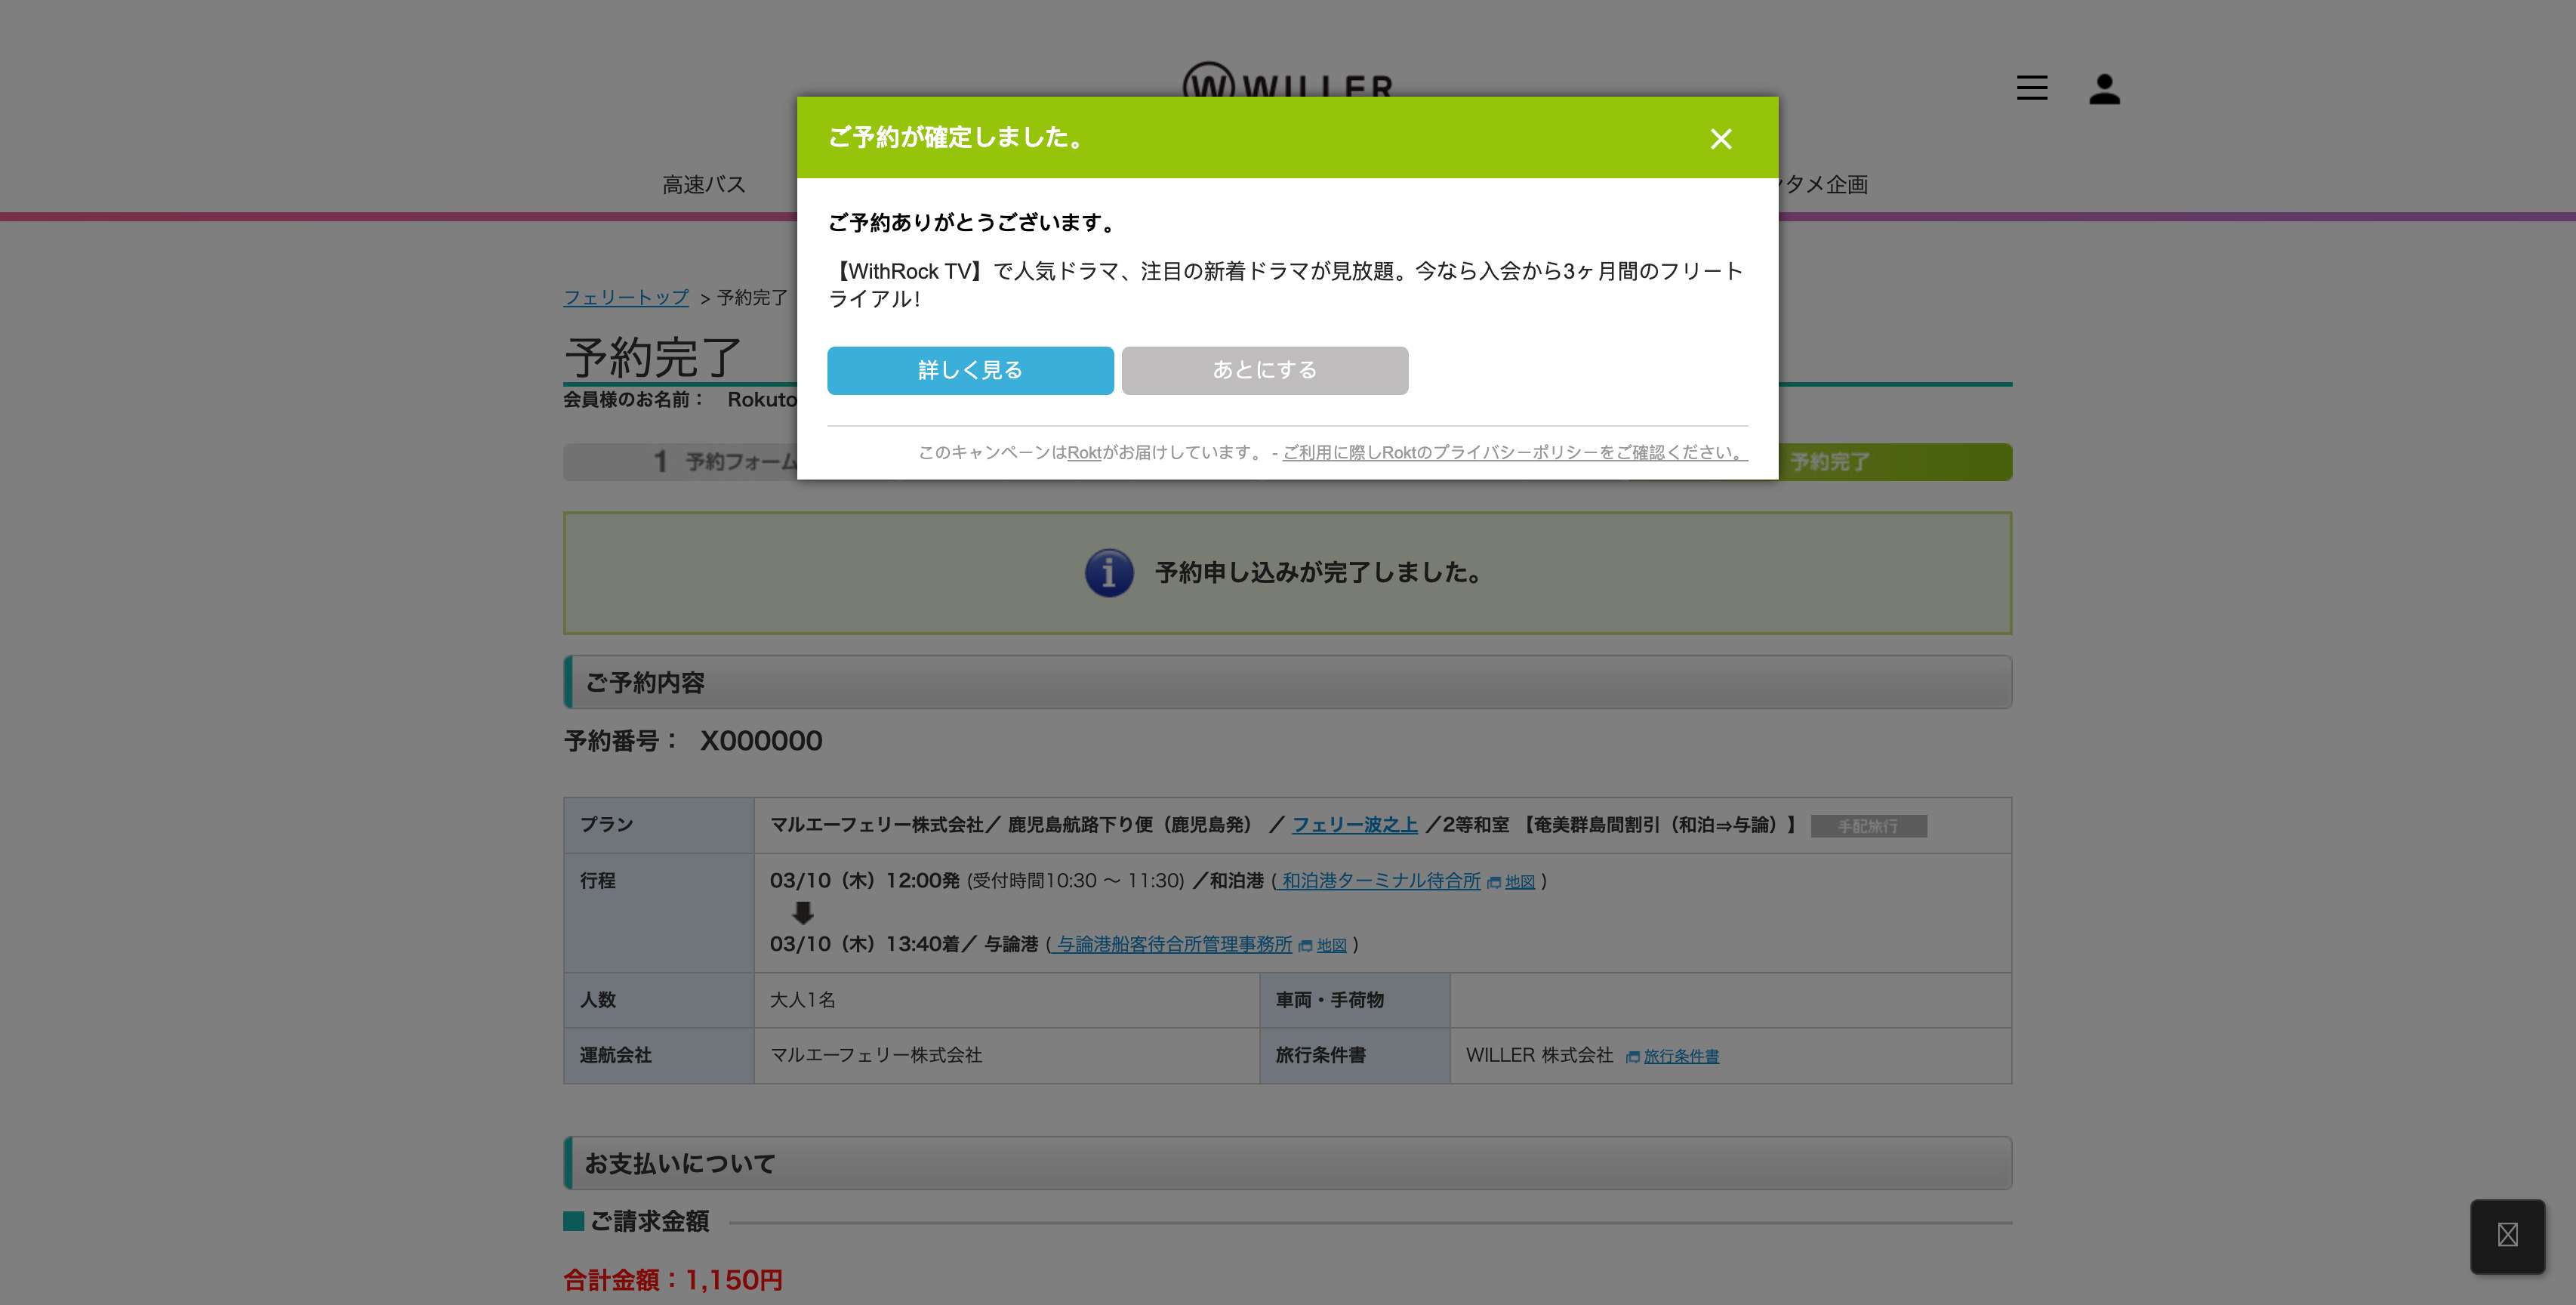Click the 手配旅行 badge
The height and width of the screenshot is (1305, 2576).
[1868, 826]
